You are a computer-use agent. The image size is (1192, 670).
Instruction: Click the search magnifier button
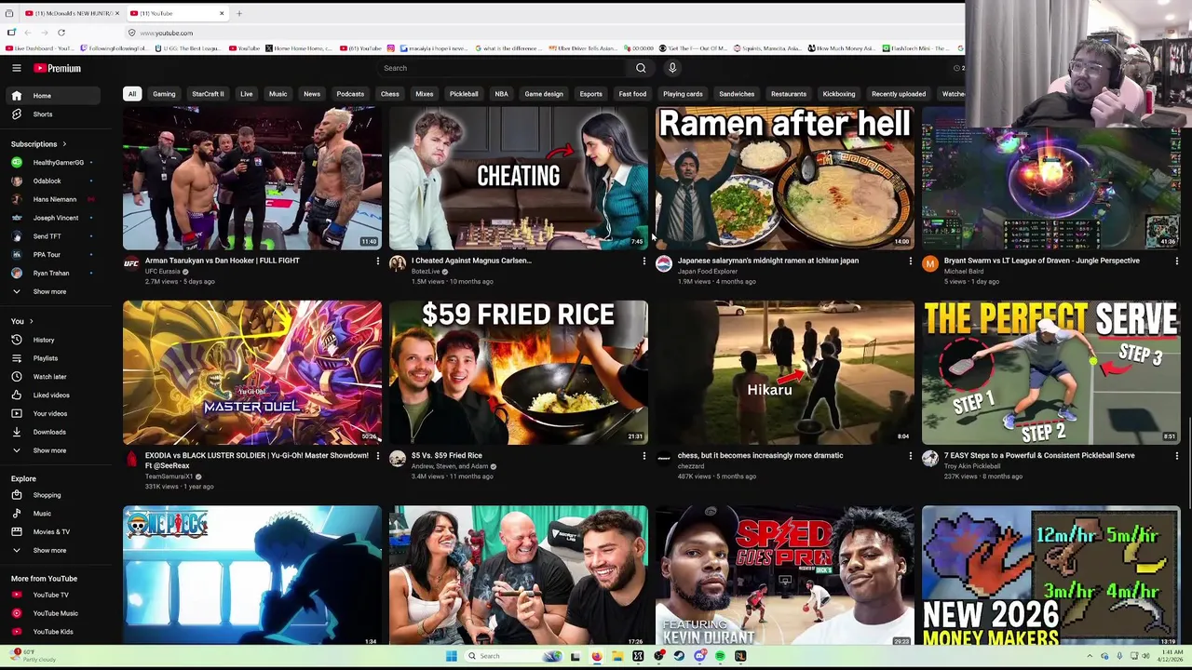[x=641, y=68]
